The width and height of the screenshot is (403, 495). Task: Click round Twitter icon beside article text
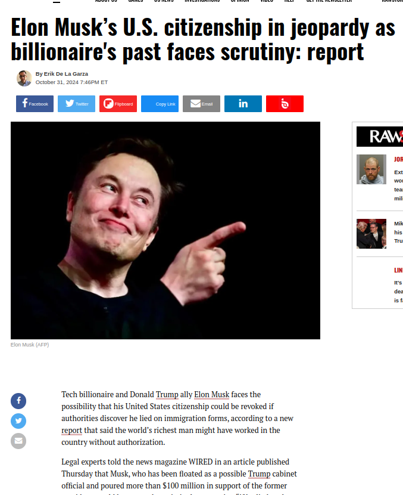(18, 421)
